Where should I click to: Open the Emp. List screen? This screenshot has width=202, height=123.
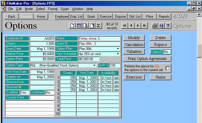tap(77, 17)
